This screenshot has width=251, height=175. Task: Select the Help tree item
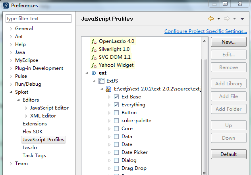(20, 44)
